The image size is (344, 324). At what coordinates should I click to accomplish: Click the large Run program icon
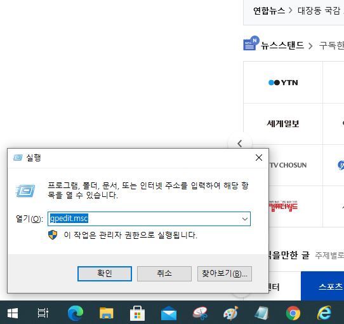point(25,191)
